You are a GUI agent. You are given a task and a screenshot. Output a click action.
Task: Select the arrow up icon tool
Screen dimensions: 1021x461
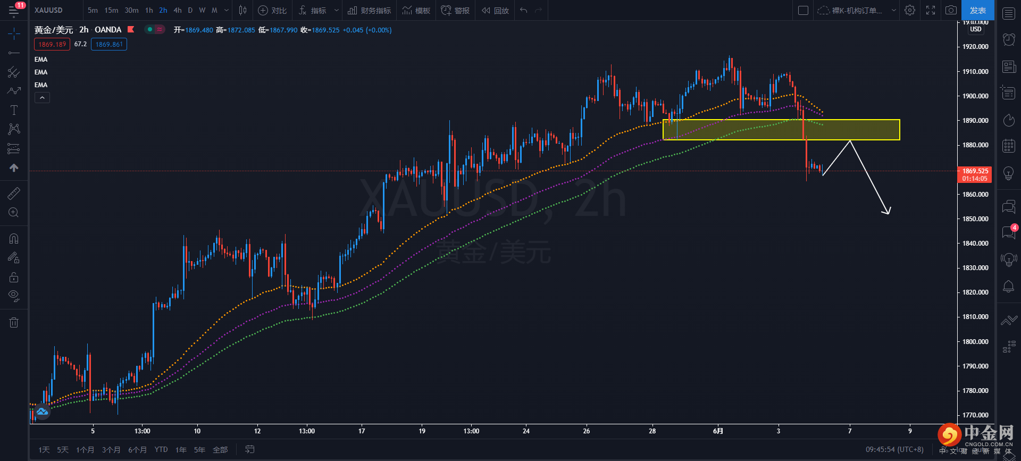pos(14,167)
